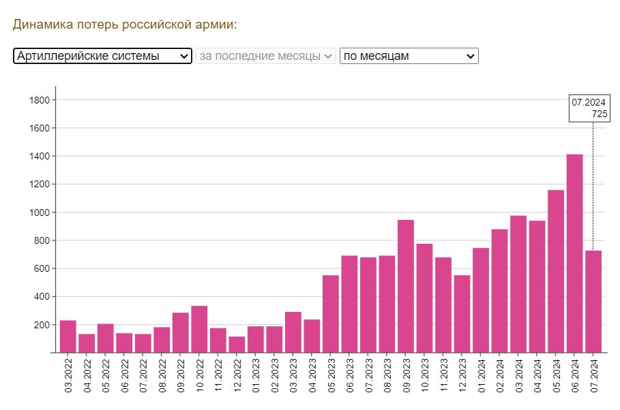The height and width of the screenshot is (410, 620).
Task: Click the 08.2023 bar
Action: point(387,304)
